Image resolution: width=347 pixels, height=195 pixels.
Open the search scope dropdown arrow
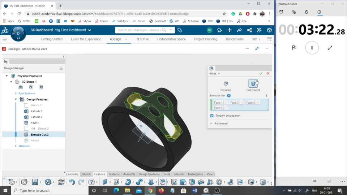coord(171,30)
